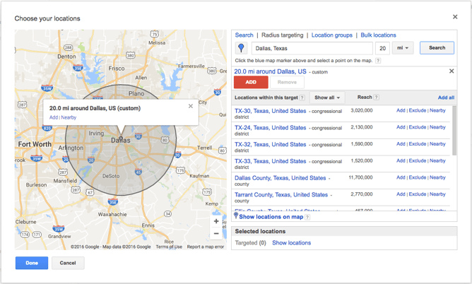
Task: Open help icon next to Reach
Action: 377,97
